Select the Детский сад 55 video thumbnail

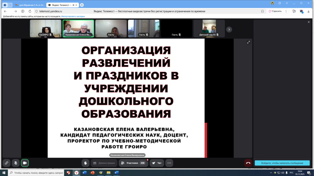209,29
